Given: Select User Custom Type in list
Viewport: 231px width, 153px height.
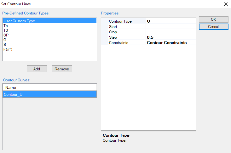Looking at the screenshot, I should [19, 21].
